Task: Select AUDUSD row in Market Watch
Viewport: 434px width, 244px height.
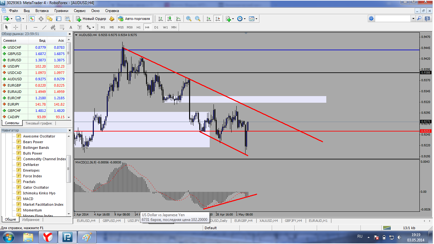Action: click(x=34, y=79)
